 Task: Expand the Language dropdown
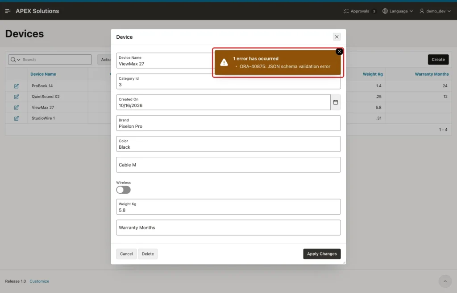click(x=411, y=11)
